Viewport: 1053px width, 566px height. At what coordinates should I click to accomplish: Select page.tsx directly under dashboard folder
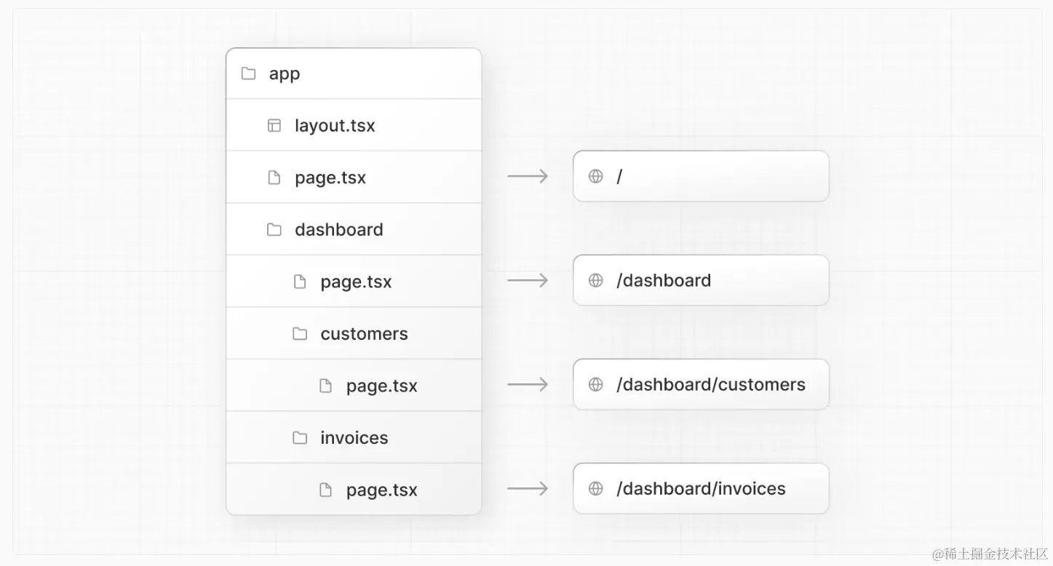pyautogui.click(x=356, y=282)
